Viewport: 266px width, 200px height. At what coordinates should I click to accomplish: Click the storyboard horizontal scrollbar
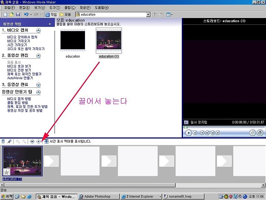tap(90, 185)
